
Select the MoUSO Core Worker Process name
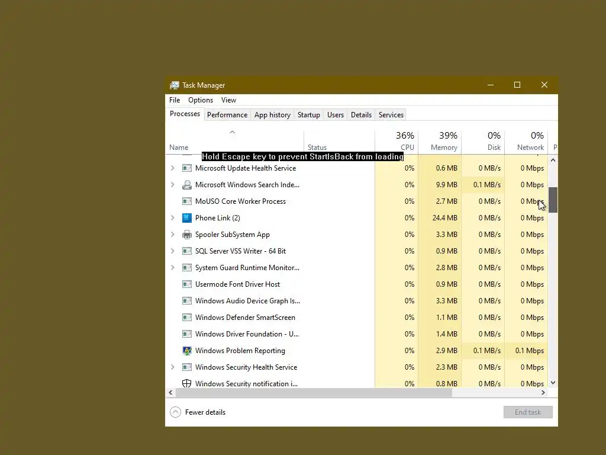pos(240,201)
